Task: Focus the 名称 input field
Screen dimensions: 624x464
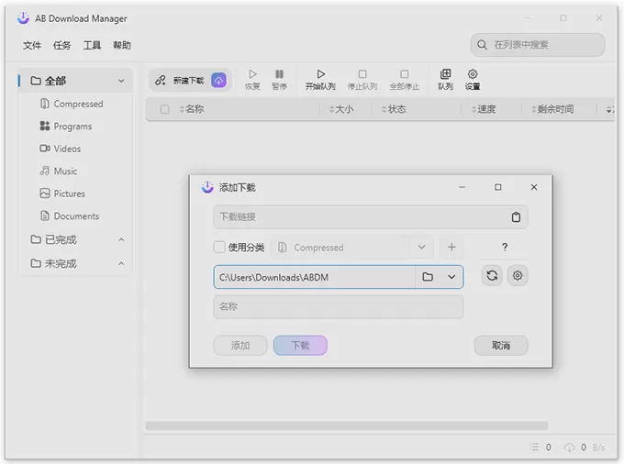Action: click(339, 306)
